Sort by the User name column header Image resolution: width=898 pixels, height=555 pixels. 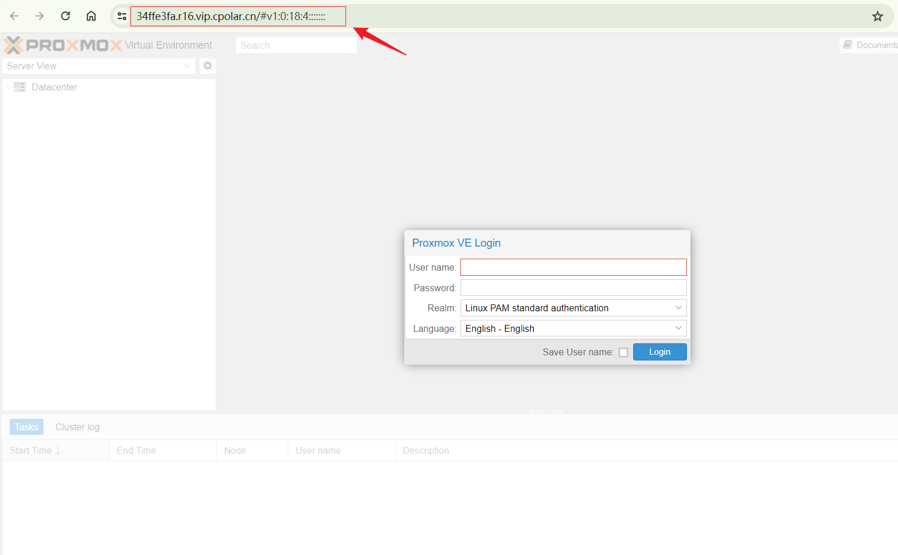coord(341,450)
